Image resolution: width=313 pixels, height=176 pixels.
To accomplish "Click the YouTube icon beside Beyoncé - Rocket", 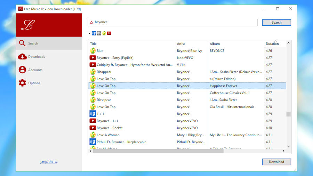I will point(93,128).
